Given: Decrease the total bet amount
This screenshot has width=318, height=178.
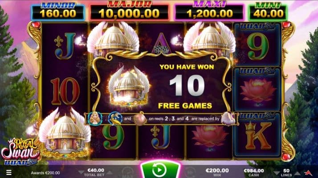Looking at the screenshot, I should tap(81, 173).
